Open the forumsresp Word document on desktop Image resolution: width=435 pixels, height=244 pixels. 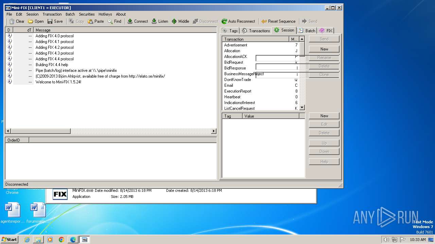[38, 213]
